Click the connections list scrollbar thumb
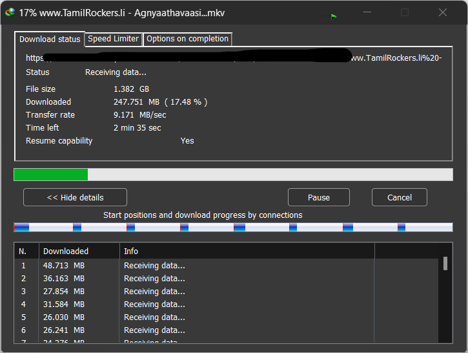This screenshot has height=353, width=468. point(445,263)
